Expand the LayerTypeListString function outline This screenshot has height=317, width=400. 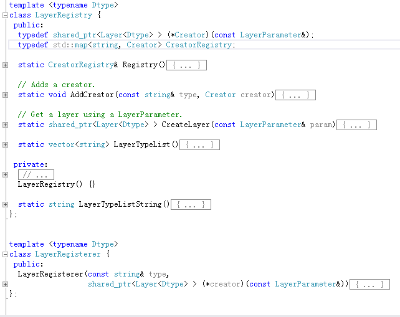tap(5, 204)
